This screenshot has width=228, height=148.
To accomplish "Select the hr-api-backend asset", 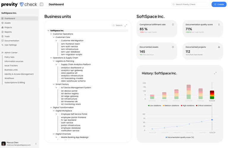I will pos(69,120).
